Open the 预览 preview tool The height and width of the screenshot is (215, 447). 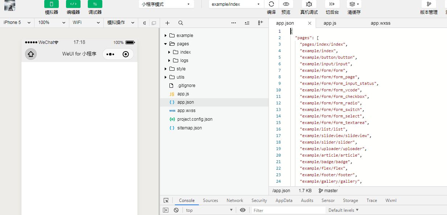tap(286, 5)
